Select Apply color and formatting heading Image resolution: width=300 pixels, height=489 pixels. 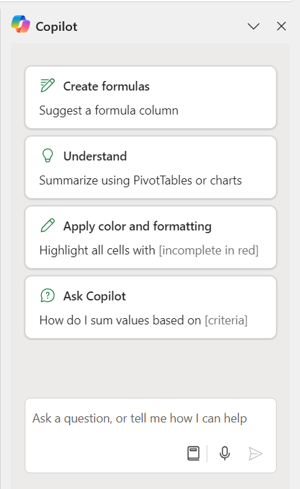click(137, 226)
